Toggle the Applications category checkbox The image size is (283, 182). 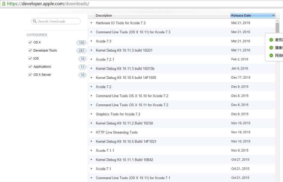30,66
